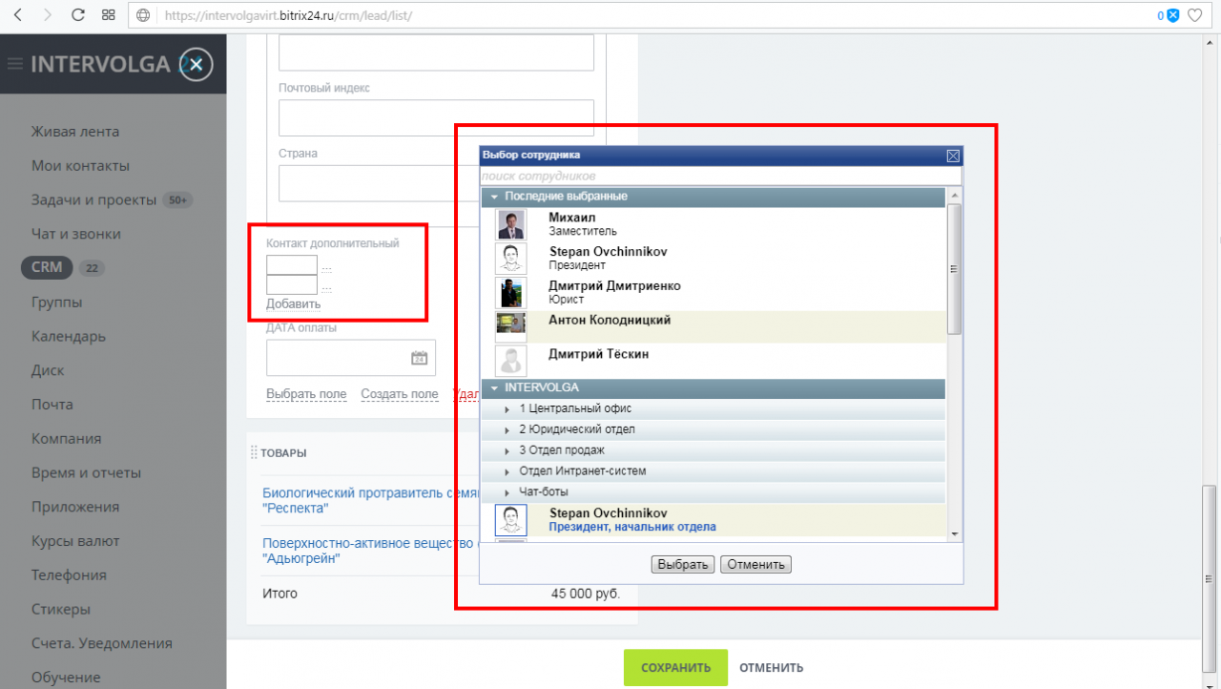1221x689 pixels.
Task: Click the Выбрать button in the dialog
Action: tap(683, 564)
